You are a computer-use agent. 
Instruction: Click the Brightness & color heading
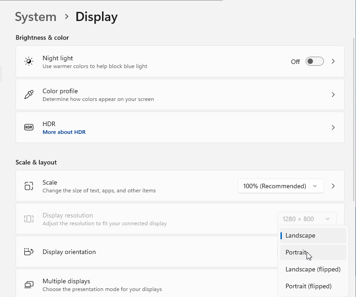tap(42, 37)
